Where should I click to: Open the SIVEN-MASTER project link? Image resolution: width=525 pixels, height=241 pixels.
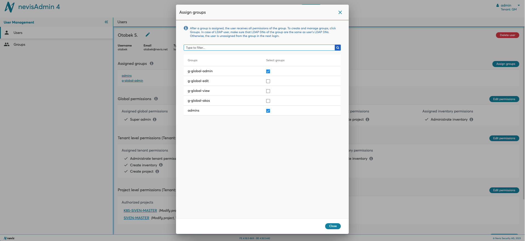click(136, 218)
